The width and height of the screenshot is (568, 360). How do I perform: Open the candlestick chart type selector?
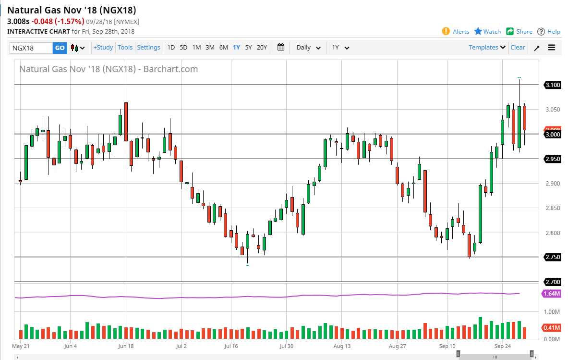(x=77, y=48)
